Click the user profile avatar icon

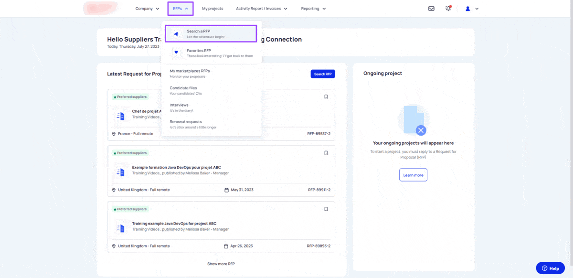click(x=468, y=9)
